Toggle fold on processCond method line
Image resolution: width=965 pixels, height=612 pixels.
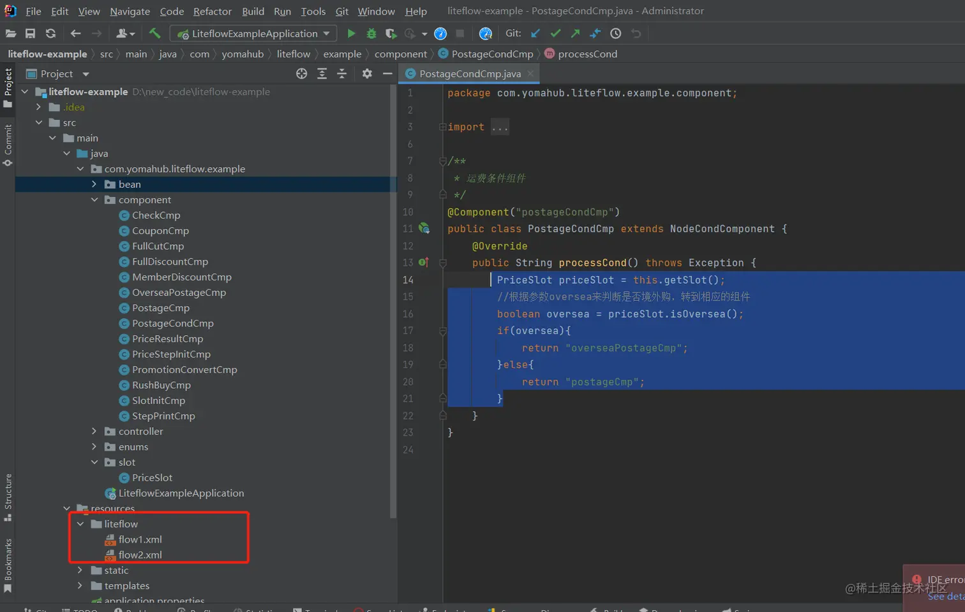click(442, 263)
